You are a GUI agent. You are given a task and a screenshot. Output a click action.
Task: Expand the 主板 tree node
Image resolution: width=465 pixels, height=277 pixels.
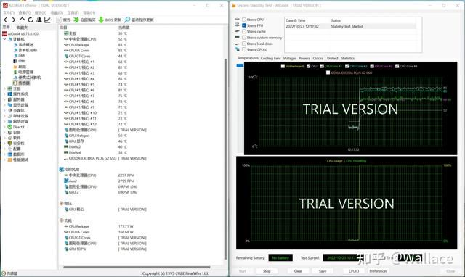(x=4, y=88)
